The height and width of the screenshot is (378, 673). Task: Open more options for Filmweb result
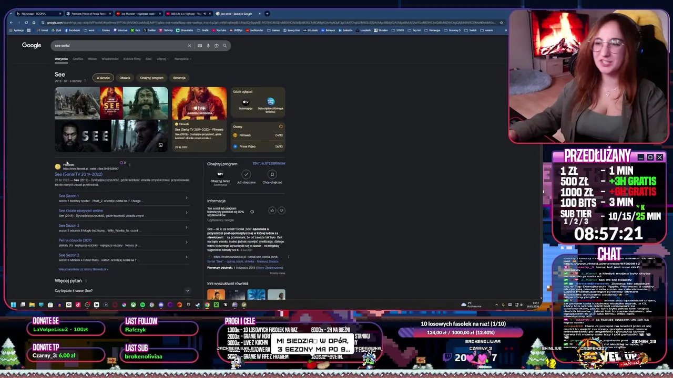(129, 164)
